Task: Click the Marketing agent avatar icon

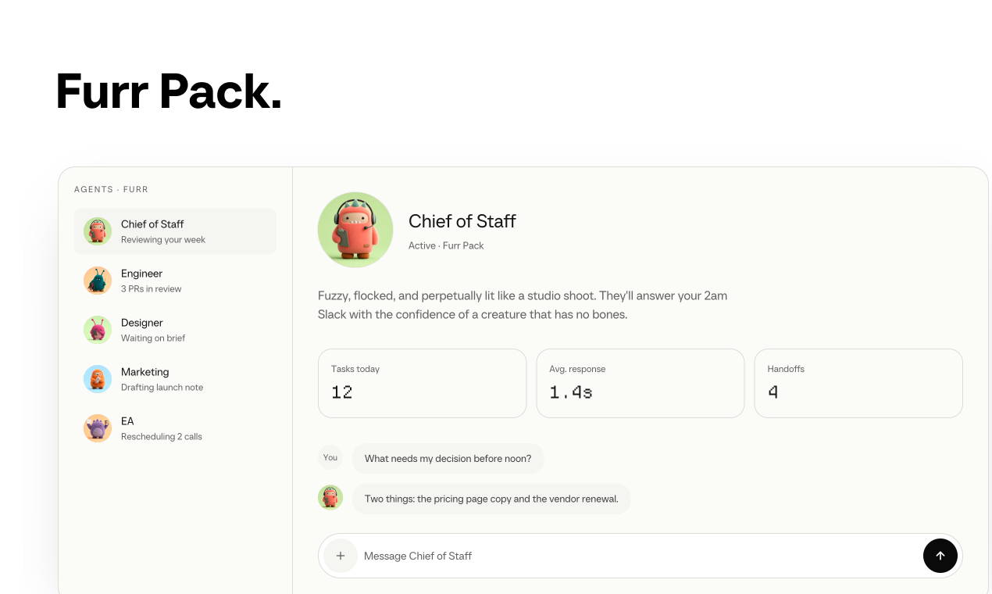Action: coord(98,379)
